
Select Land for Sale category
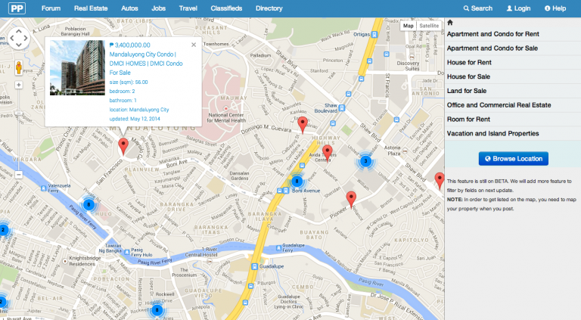(x=467, y=91)
